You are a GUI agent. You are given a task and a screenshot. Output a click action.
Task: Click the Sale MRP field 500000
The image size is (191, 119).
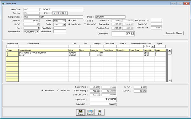[103, 104]
